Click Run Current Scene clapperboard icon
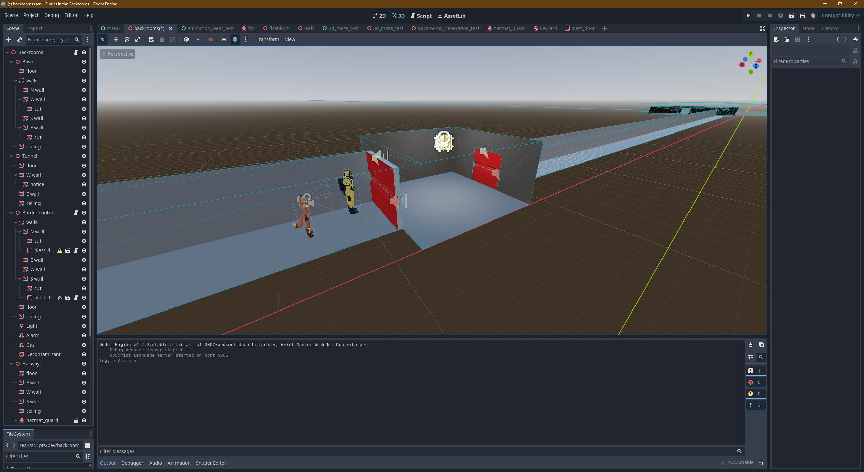The image size is (864, 472). [x=791, y=16]
